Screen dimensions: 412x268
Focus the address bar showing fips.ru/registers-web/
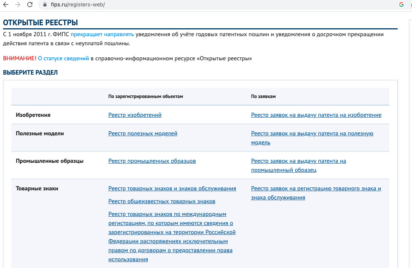pos(151,5)
